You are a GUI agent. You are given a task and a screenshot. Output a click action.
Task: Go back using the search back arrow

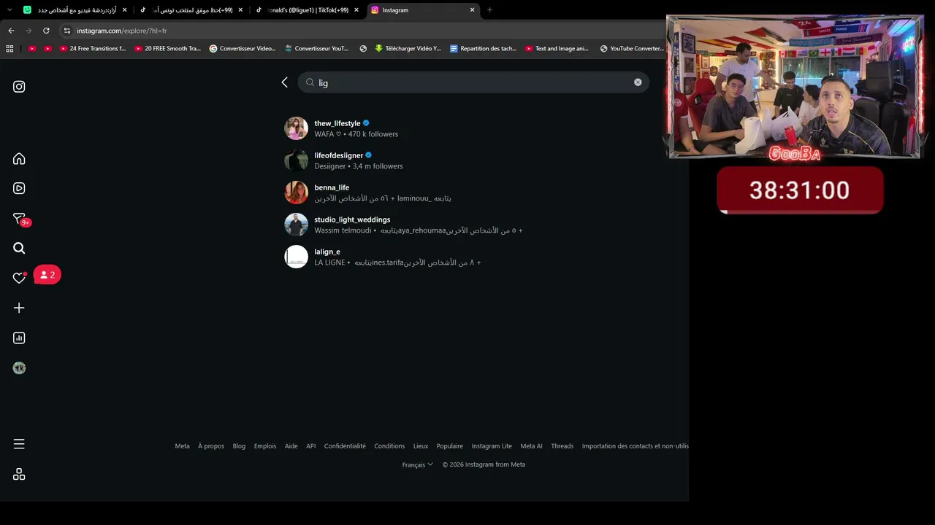click(284, 82)
